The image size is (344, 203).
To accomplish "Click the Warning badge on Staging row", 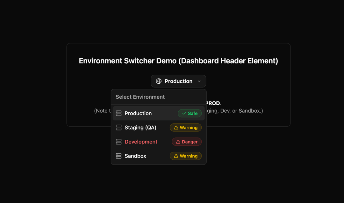I will [x=186, y=128].
